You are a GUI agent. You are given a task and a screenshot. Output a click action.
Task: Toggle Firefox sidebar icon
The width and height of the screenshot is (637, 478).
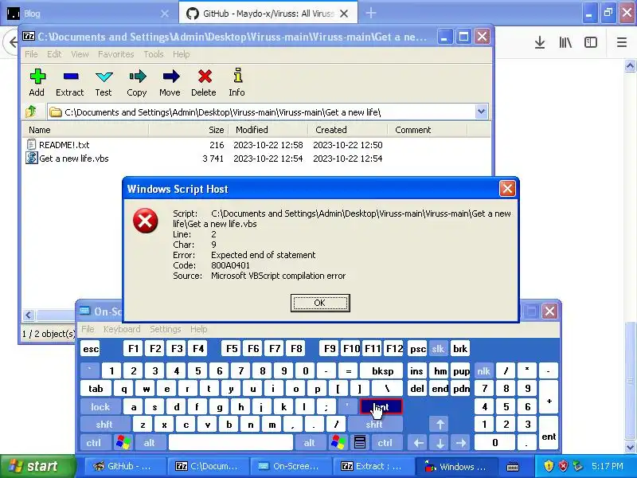click(x=590, y=42)
